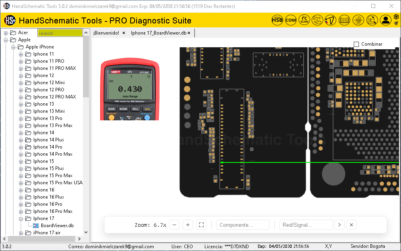Screen dimensions: 401x251
Task: Click the fit-to-screen fullscreen icon
Action: (x=201, y=225)
